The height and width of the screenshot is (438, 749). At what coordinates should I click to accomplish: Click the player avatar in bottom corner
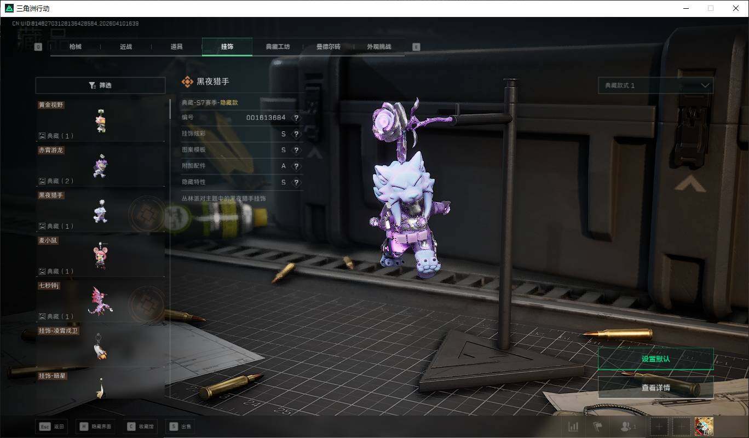click(703, 427)
